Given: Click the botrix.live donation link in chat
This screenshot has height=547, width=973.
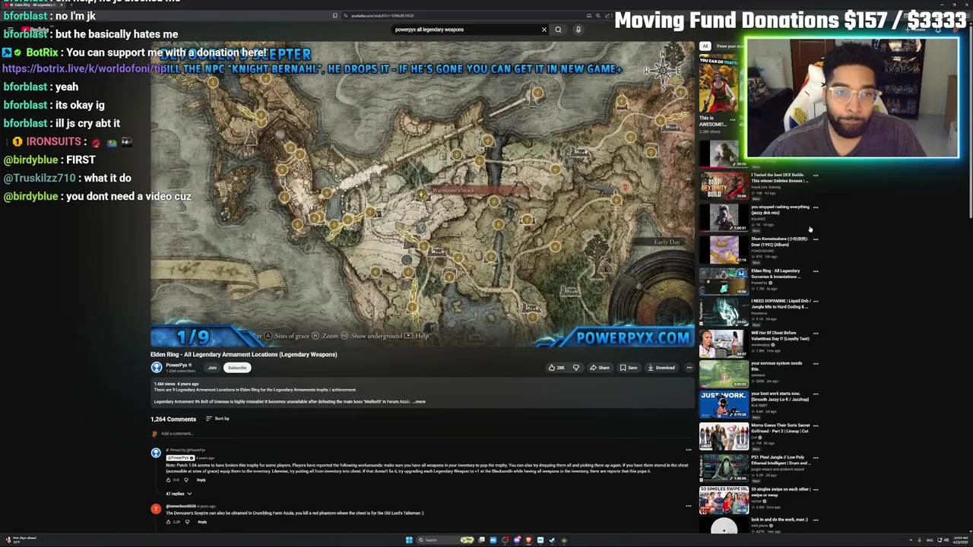Looking at the screenshot, I should pyautogui.click(x=84, y=68).
